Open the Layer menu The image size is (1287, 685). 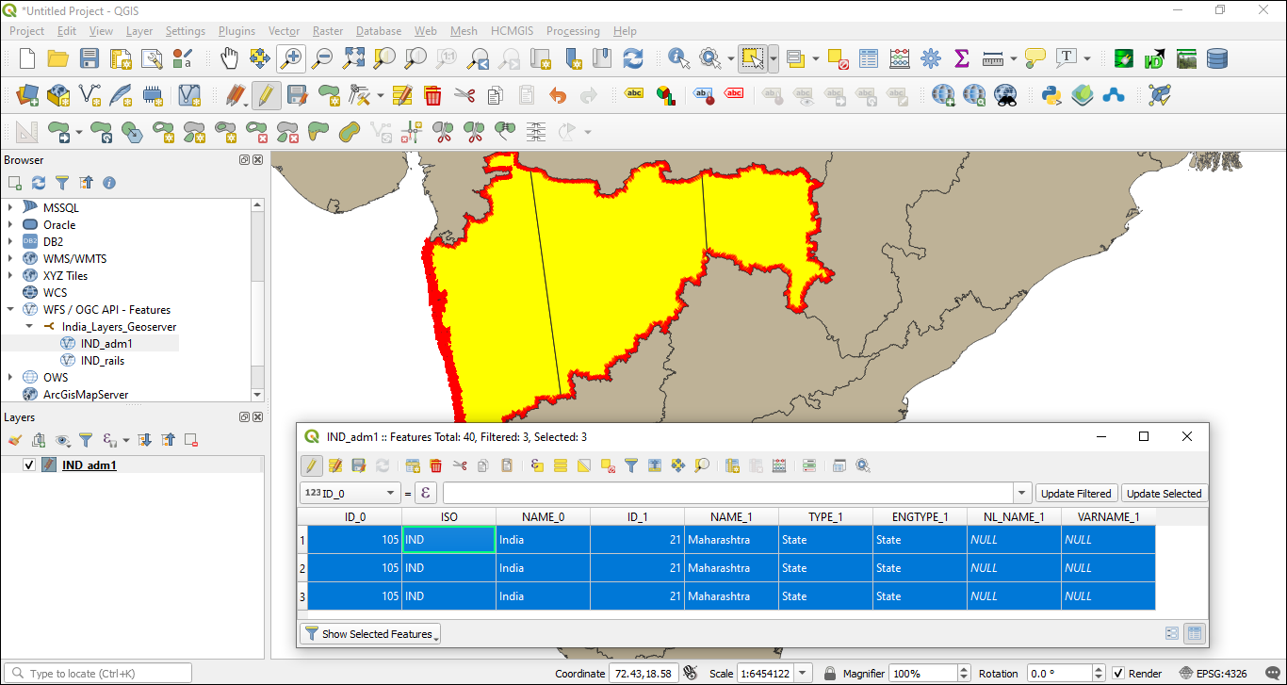[139, 31]
